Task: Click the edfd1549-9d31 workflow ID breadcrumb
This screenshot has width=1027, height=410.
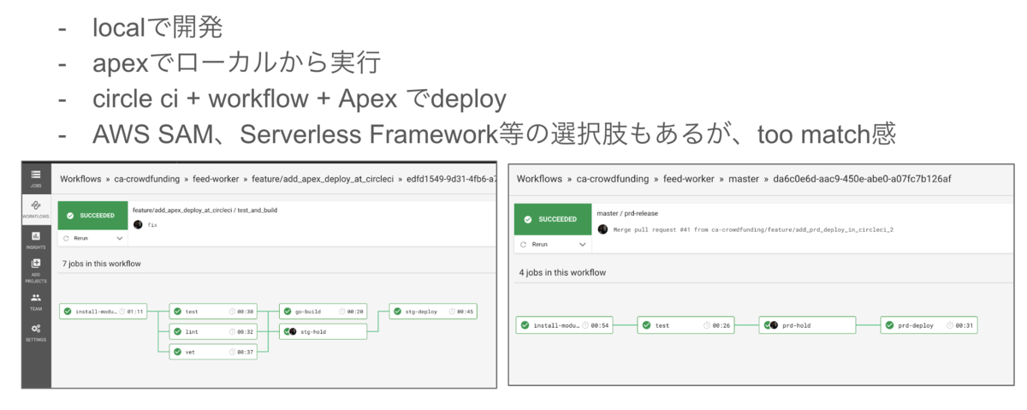Action: coord(450,179)
